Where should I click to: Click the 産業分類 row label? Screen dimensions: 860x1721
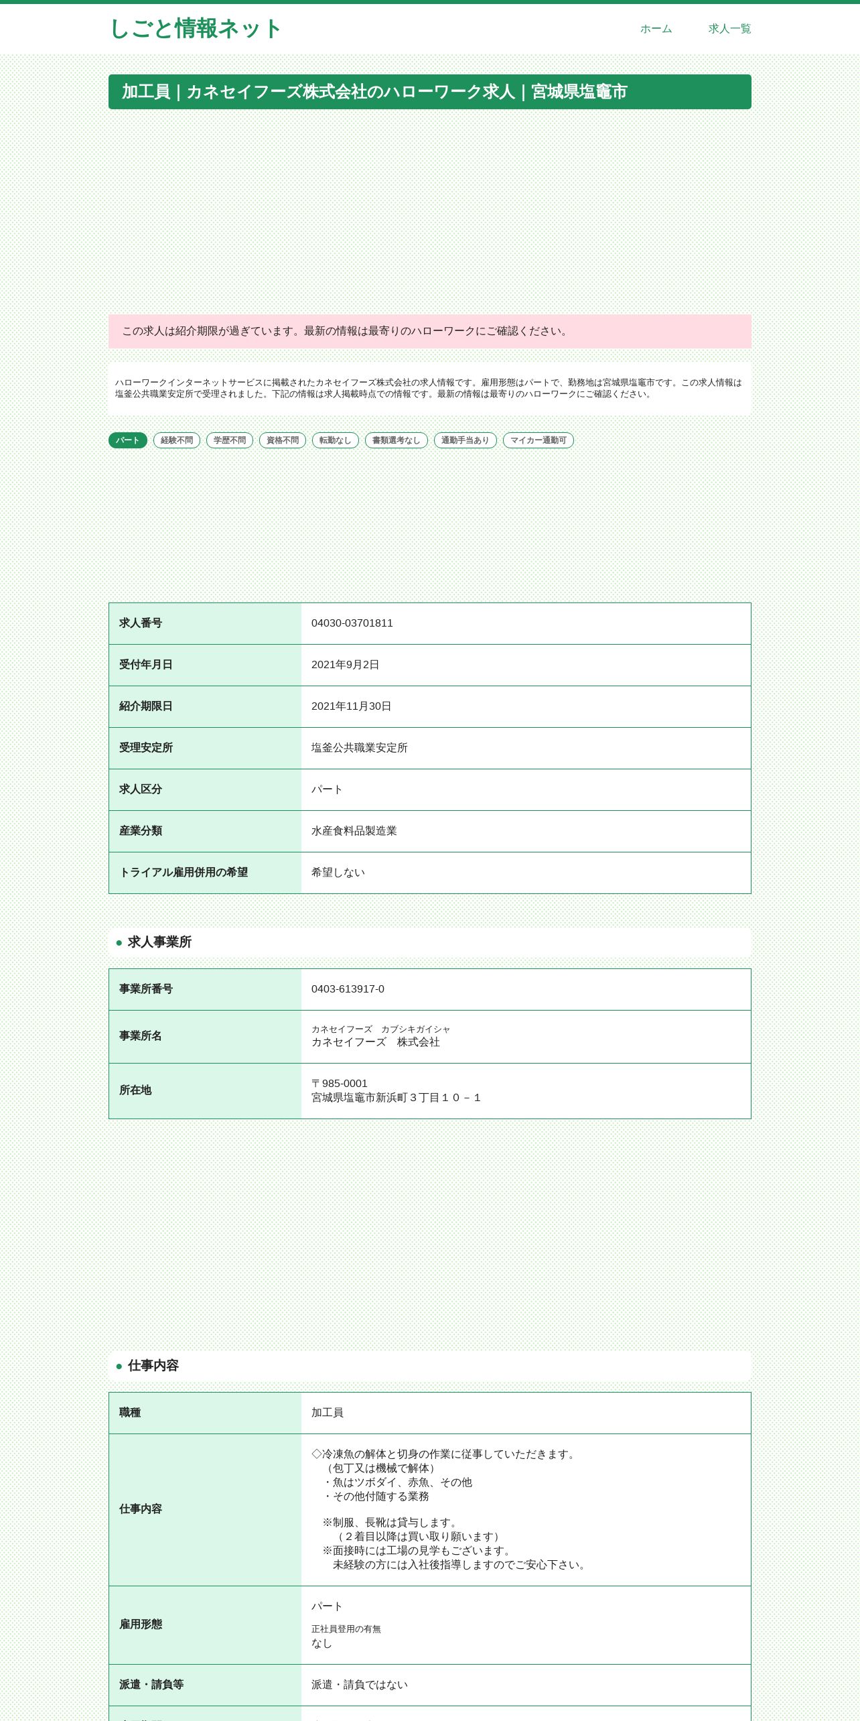coord(141,831)
